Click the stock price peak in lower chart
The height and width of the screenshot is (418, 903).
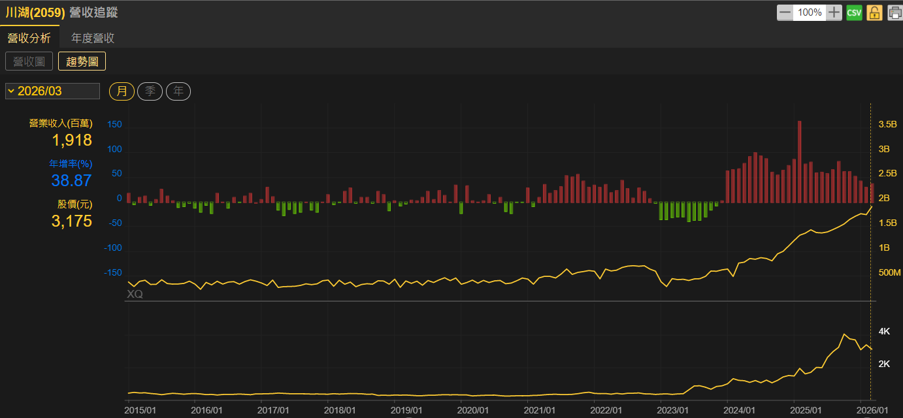(x=845, y=334)
